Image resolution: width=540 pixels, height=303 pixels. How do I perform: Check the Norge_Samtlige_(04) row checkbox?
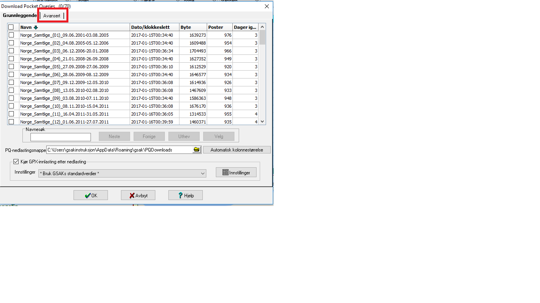[11, 59]
